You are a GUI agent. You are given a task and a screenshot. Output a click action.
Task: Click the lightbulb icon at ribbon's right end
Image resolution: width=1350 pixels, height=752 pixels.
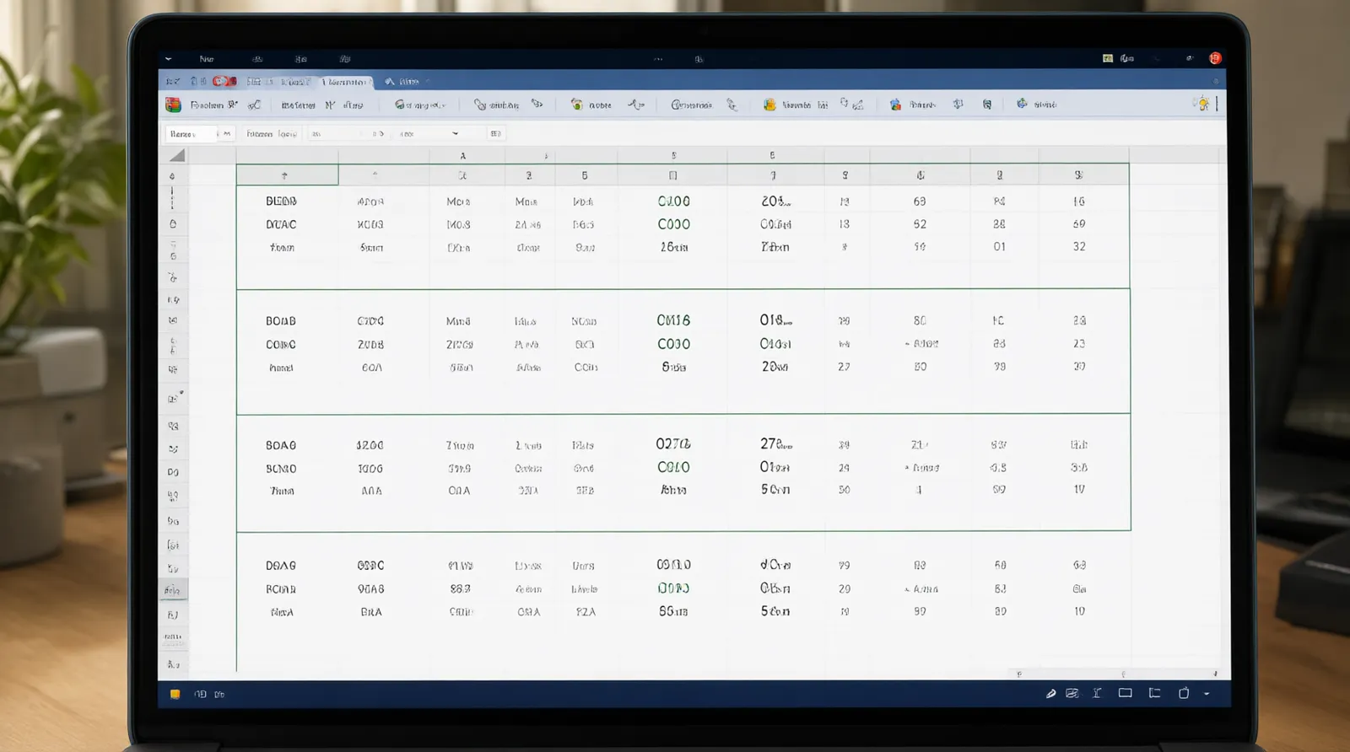click(1201, 104)
